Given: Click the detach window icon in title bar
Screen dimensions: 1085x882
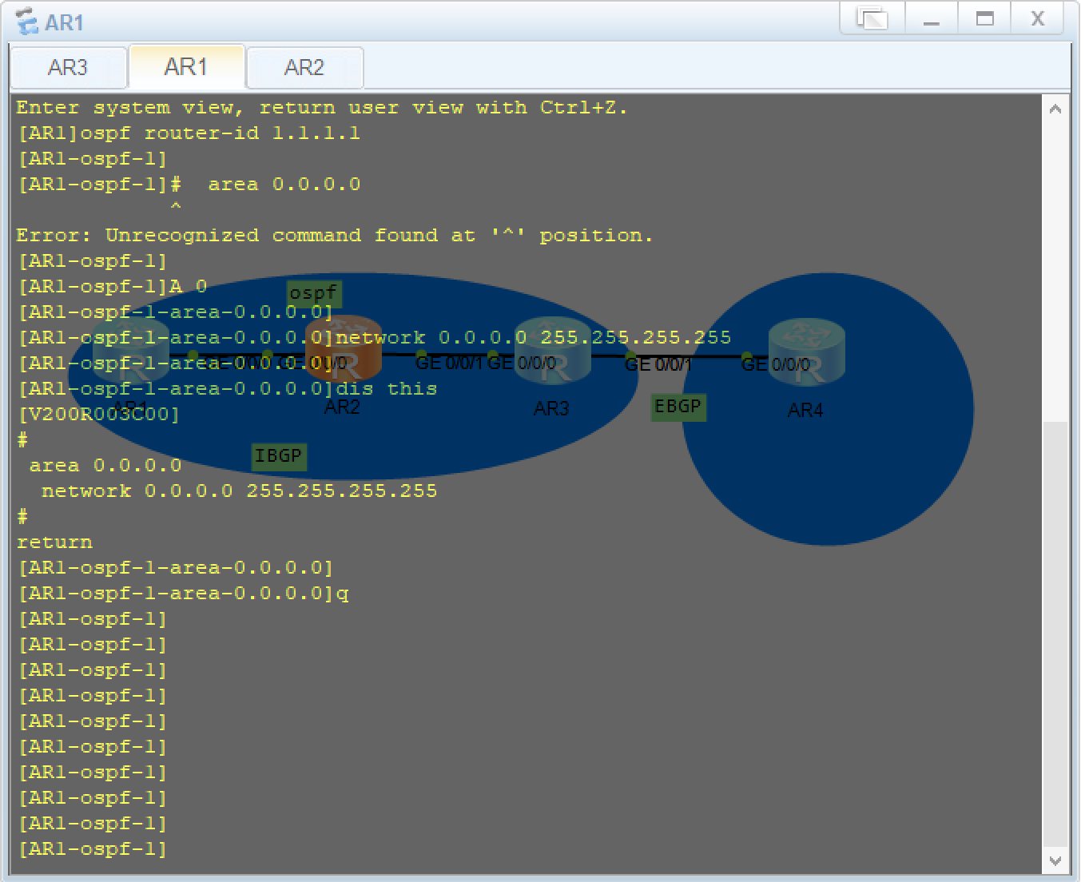Looking at the screenshot, I should click(872, 18).
